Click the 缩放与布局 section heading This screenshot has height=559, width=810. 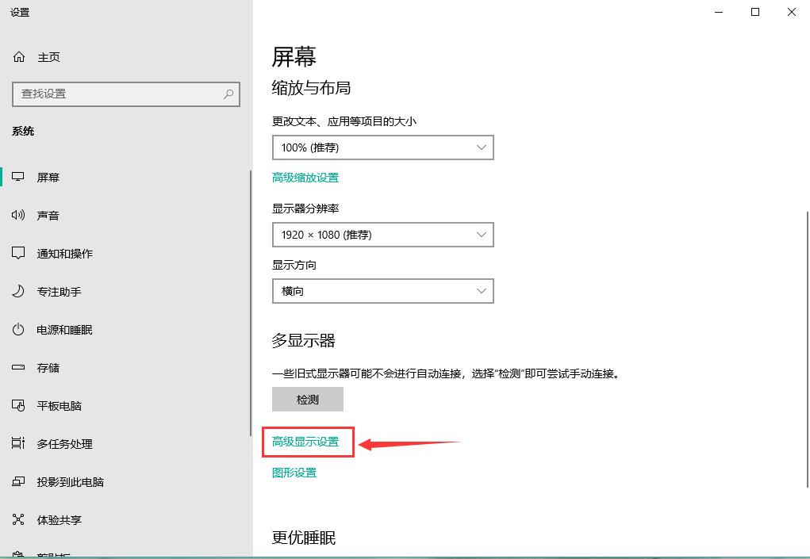tap(311, 88)
